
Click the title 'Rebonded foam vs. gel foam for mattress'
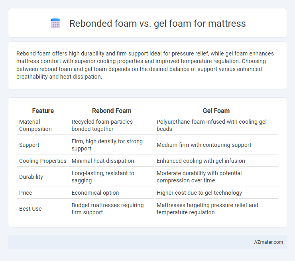(x=157, y=24)
